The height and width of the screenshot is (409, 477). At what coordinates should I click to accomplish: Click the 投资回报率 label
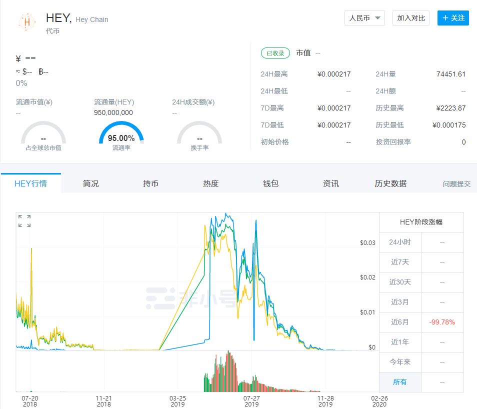point(393,142)
